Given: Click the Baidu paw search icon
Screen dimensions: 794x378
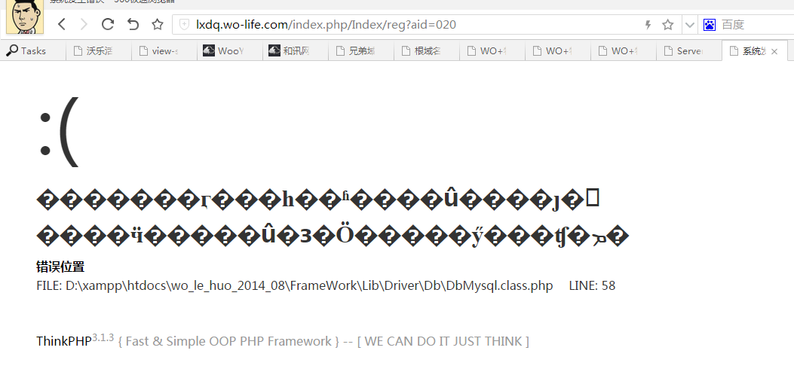Looking at the screenshot, I should pyautogui.click(x=710, y=24).
